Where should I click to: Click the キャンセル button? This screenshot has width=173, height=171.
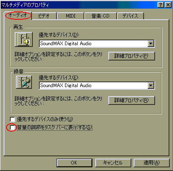[113, 163]
